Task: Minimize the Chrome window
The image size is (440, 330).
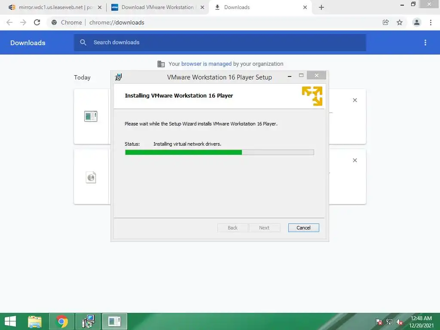Action: click(402, 4)
